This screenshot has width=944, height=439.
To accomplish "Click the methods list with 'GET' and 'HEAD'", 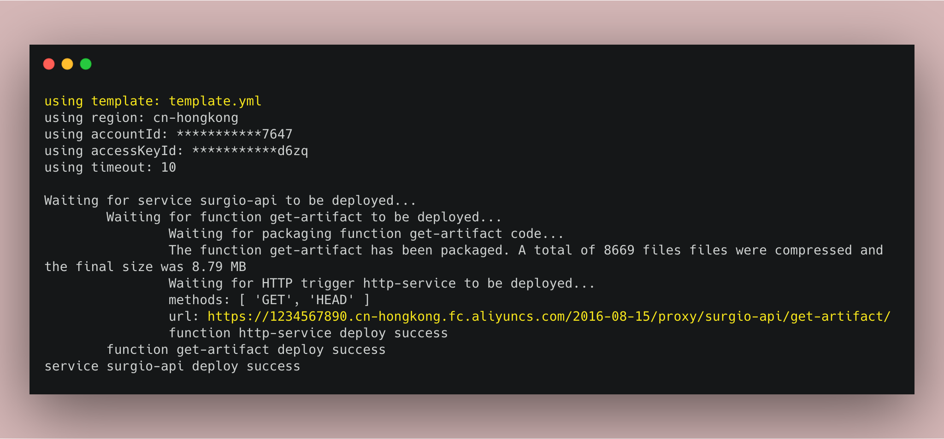I will coord(269,300).
